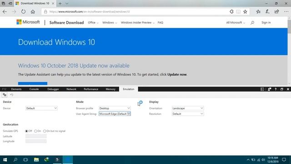Open the Edge settings and more menu
Viewport: 291px width, 164px height.
[x=286, y=11]
